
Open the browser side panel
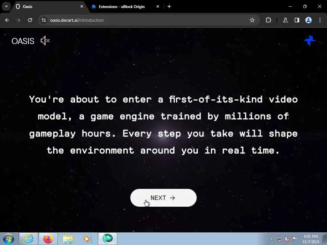pyautogui.click(x=297, y=20)
